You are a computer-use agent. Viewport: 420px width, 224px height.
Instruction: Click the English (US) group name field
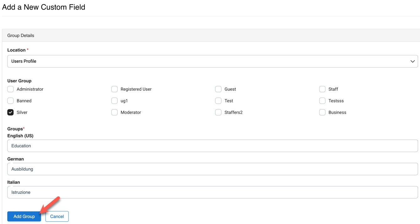pos(212,146)
